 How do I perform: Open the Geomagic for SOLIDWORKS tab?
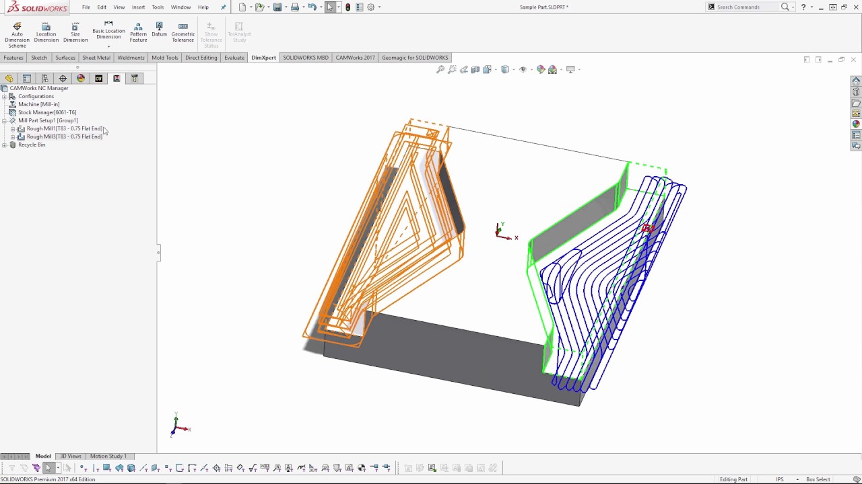click(x=415, y=58)
